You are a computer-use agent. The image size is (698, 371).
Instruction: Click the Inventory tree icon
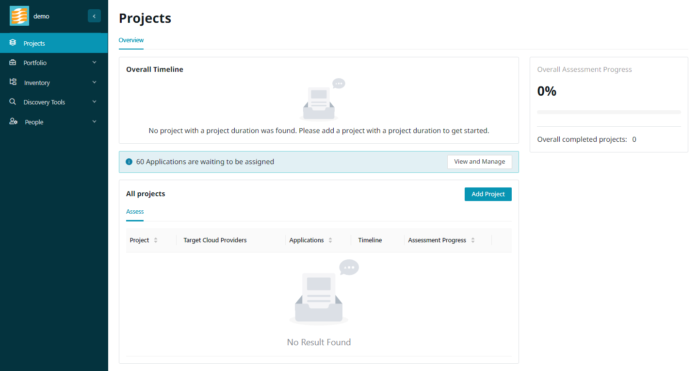click(13, 82)
